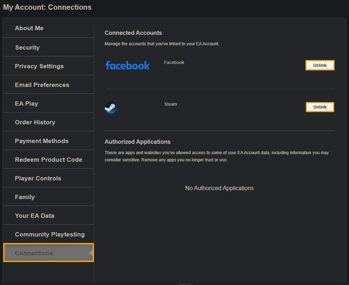Click the Authorized Applications heading

(x=138, y=142)
